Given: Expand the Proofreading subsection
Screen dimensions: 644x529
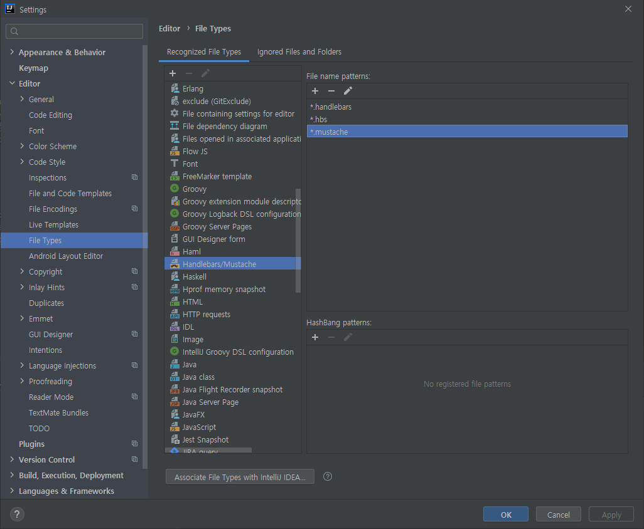Looking at the screenshot, I should [22, 381].
